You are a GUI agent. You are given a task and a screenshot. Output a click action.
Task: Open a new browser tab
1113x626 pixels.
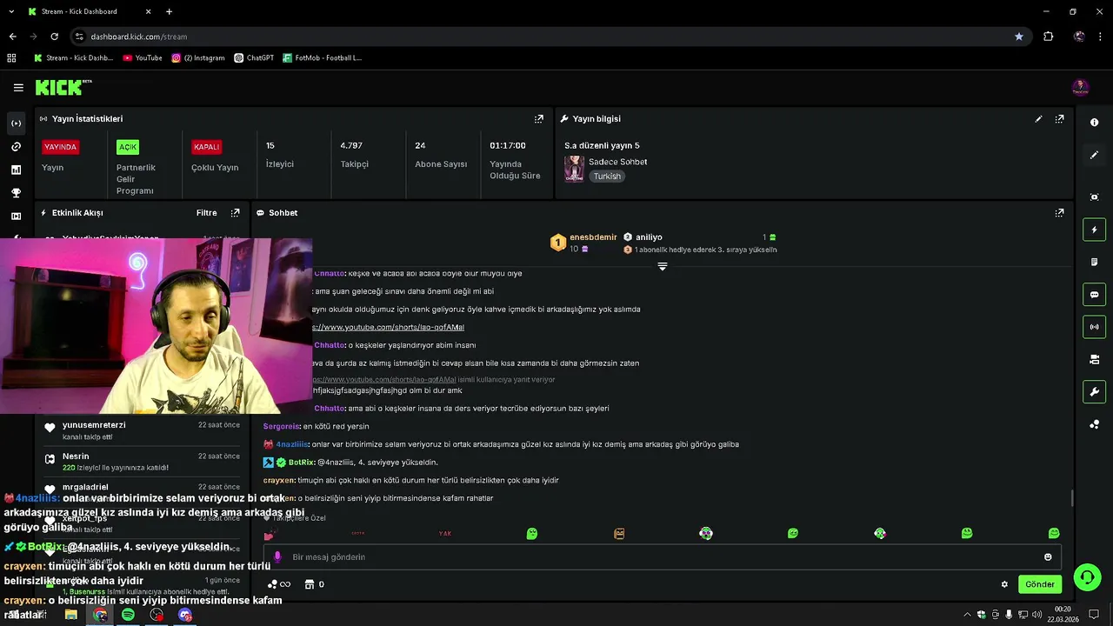[x=169, y=11]
